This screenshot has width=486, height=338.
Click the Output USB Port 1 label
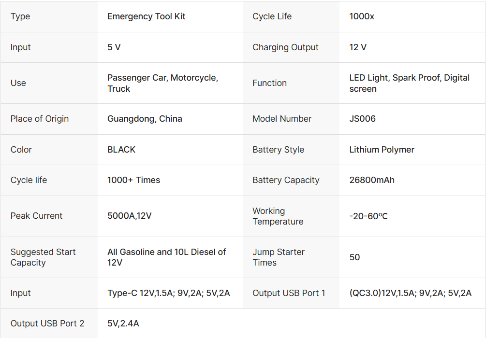[x=289, y=293]
